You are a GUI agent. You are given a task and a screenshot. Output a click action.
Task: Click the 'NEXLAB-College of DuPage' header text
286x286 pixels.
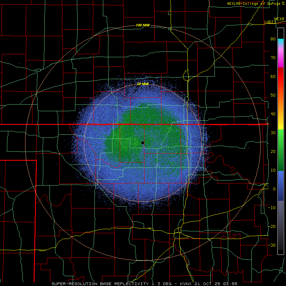click(x=254, y=3)
